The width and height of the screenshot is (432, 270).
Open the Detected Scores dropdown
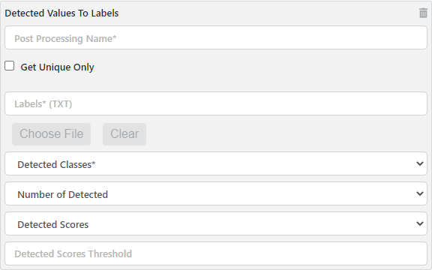[x=216, y=223]
